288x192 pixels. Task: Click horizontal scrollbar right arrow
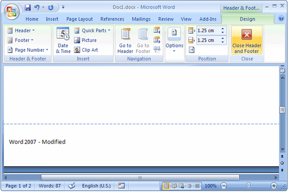coord(276,178)
